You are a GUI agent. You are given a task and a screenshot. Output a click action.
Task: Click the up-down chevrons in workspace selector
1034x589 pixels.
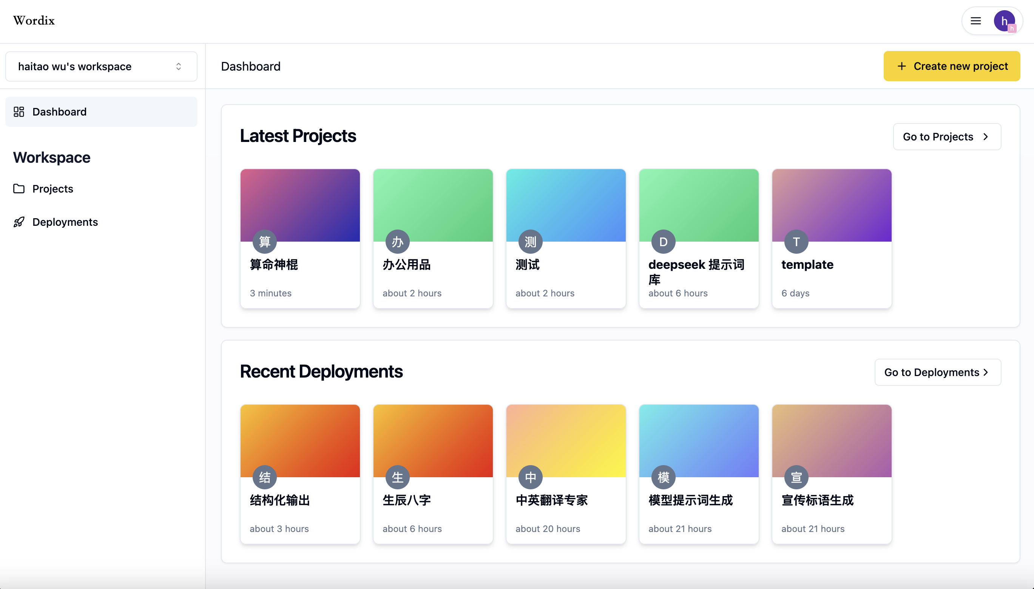point(178,66)
